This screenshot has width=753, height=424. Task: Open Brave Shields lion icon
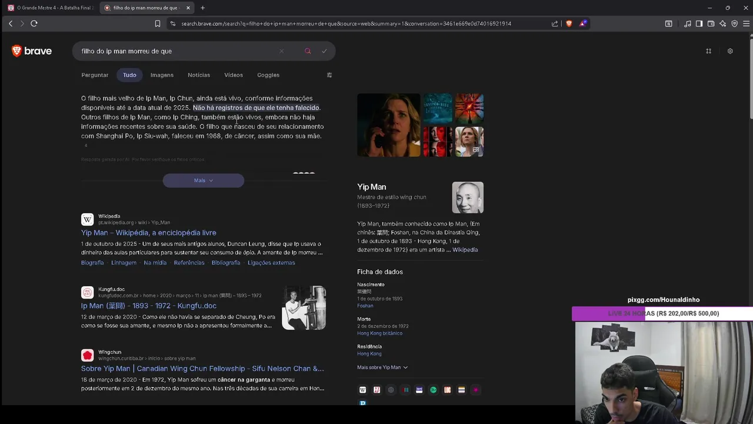569,24
